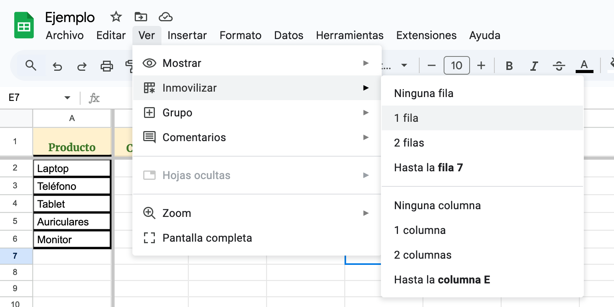The height and width of the screenshot is (307, 614).
Task: Open the Insertar menu
Action: tap(187, 36)
